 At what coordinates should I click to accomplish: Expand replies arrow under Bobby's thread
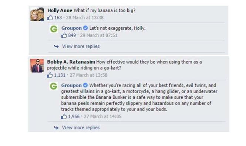pyautogui.click(x=56, y=128)
